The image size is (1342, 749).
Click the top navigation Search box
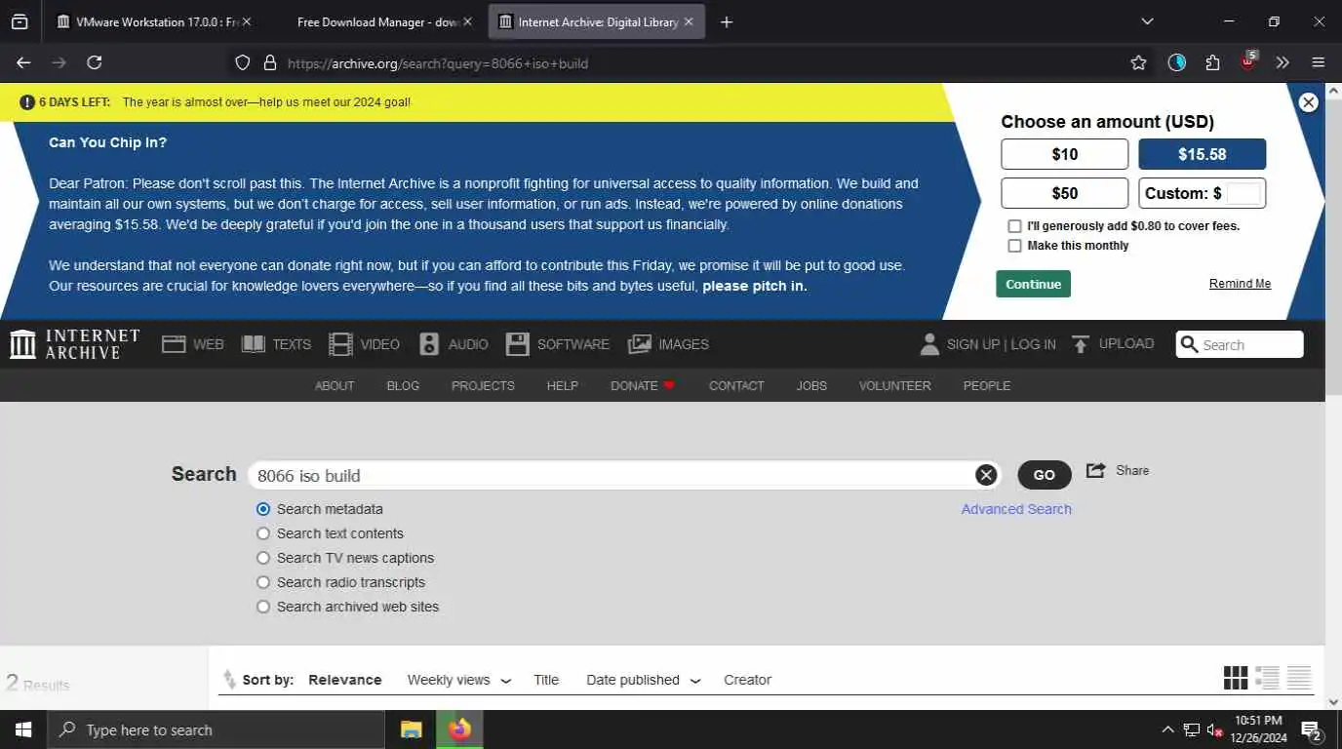1240,344
